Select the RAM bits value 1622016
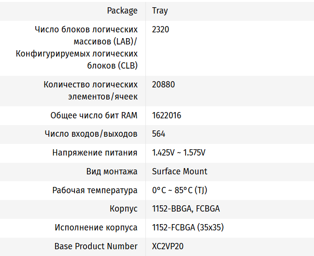This screenshot has height=256, width=314. coord(167,115)
